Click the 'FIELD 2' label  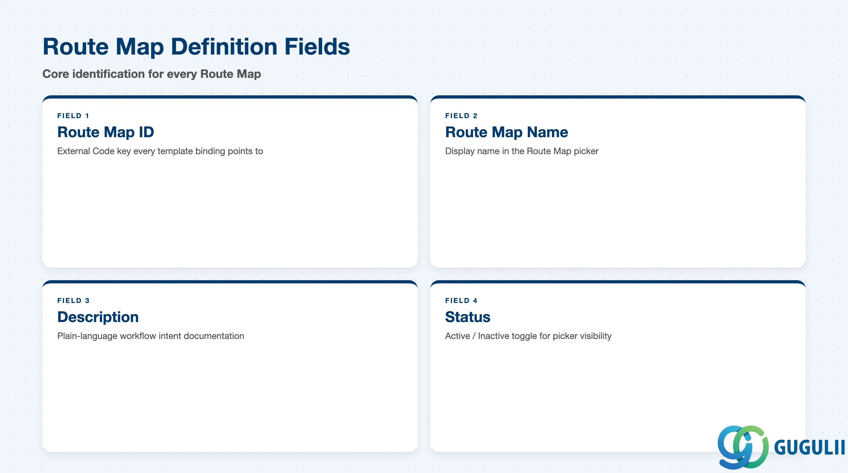click(x=461, y=116)
